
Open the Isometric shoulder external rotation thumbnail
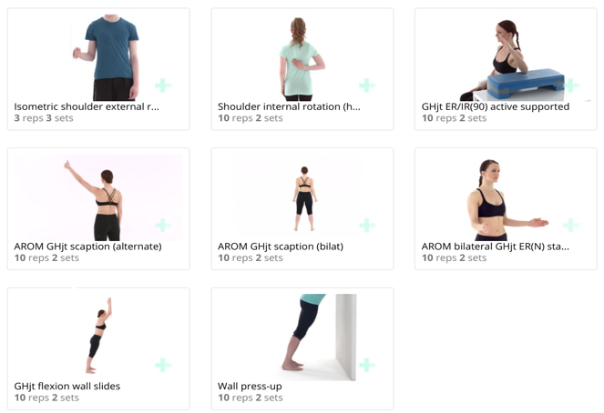point(107,57)
